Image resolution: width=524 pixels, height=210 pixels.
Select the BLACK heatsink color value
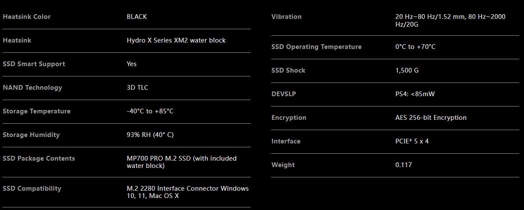pyautogui.click(x=136, y=17)
